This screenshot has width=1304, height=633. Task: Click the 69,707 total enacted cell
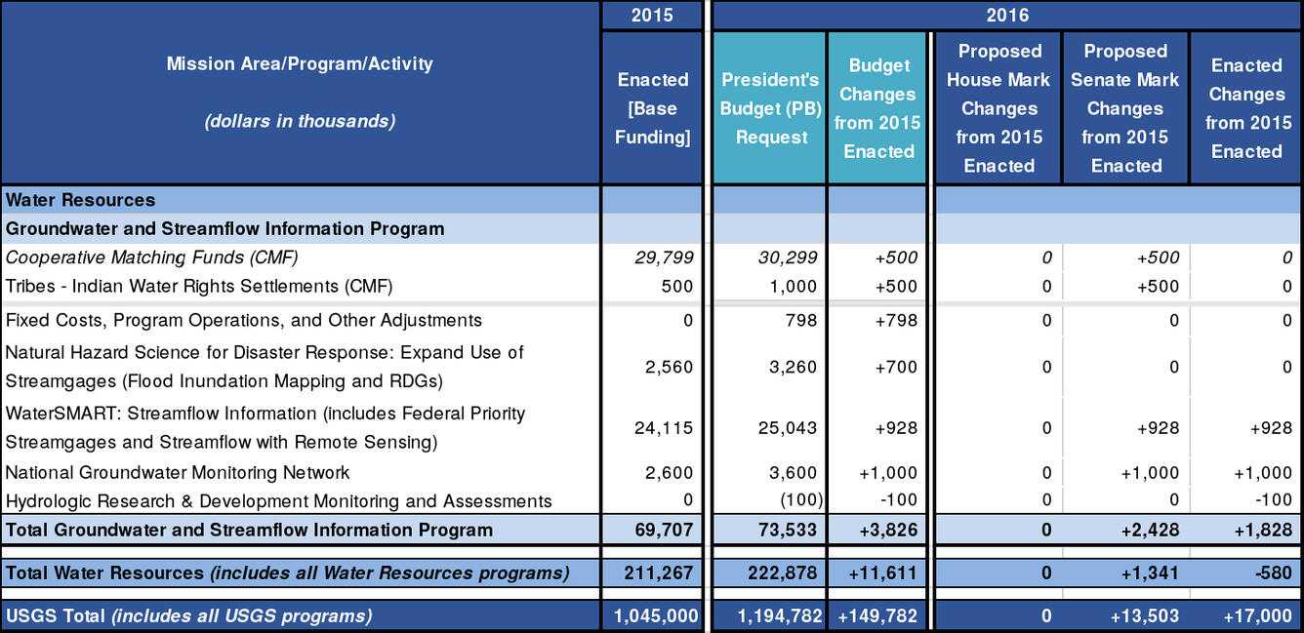652,530
